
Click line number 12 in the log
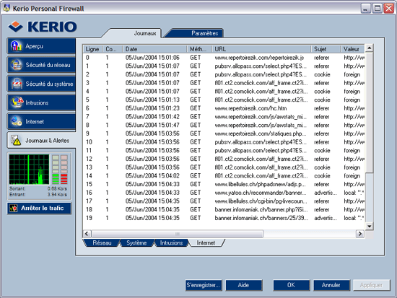[x=89, y=159]
